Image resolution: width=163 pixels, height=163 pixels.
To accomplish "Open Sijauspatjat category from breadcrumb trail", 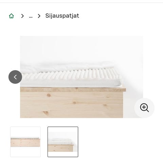I will pyautogui.click(x=62, y=16).
